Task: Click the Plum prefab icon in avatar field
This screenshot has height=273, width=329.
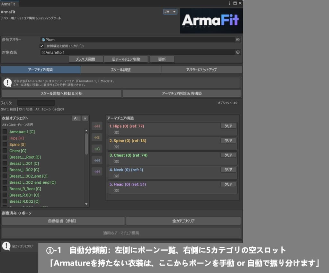Action: tap(43, 40)
